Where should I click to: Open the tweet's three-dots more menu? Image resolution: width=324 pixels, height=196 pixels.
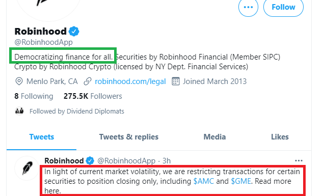point(299,161)
